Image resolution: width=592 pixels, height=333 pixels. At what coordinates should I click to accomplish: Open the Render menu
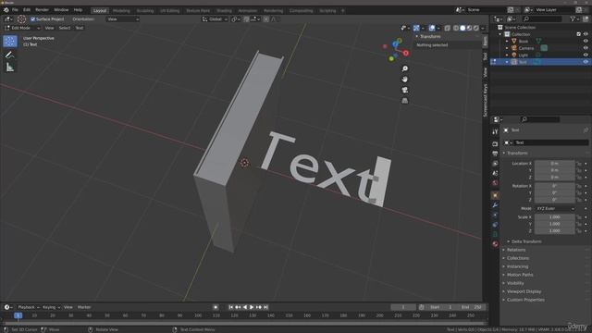click(42, 10)
